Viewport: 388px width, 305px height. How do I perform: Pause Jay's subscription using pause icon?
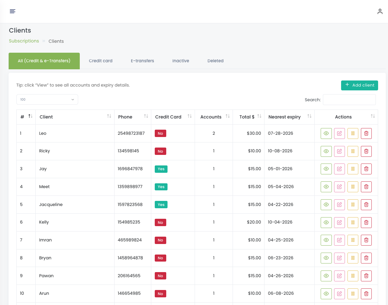(x=353, y=169)
